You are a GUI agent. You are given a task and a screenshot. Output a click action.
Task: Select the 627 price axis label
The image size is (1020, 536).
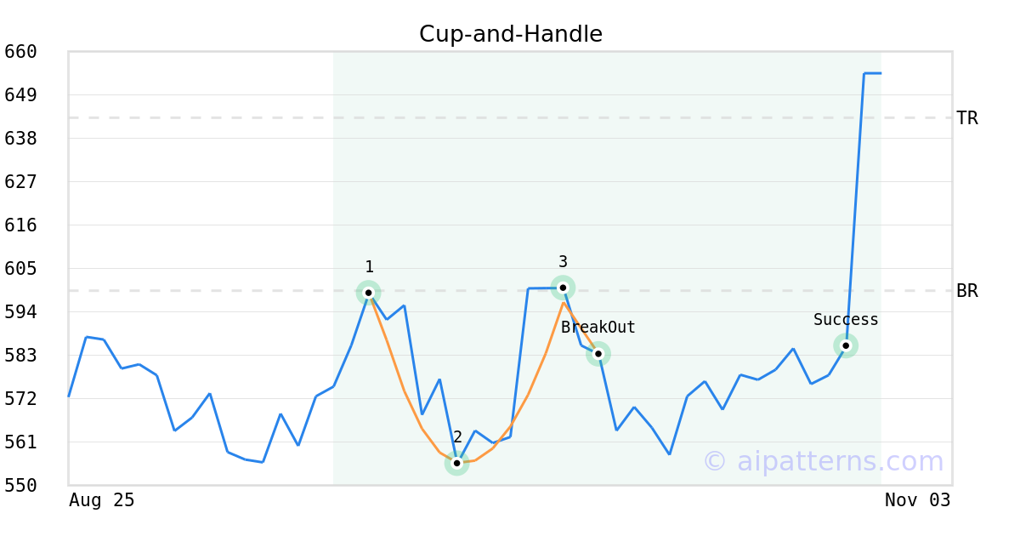tap(21, 182)
